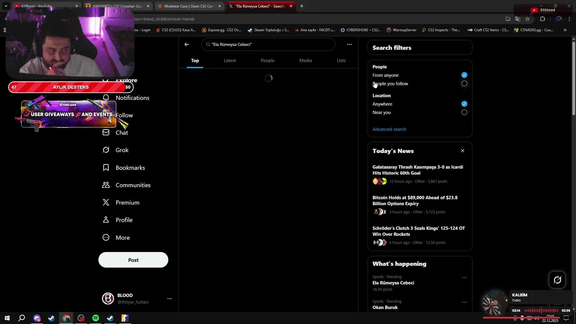Switch to the Lists tab
This screenshot has height=324, width=576.
(x=341, y=60)
